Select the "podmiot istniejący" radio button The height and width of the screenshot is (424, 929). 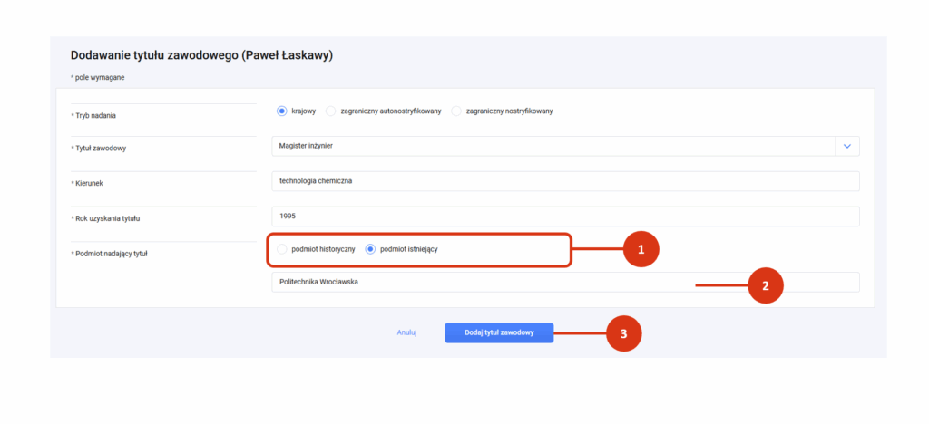click(370, 249)
